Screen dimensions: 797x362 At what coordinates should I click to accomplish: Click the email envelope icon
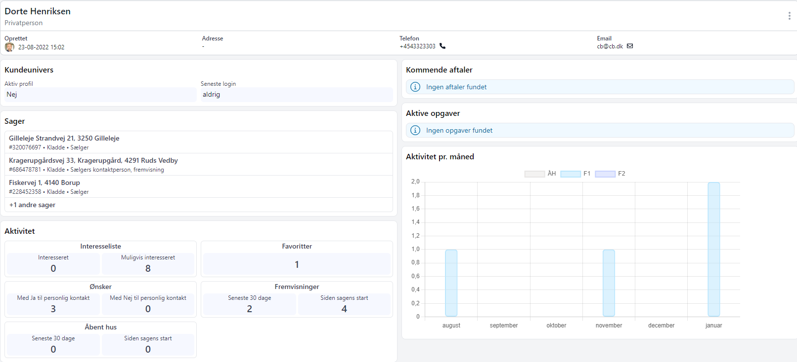[x=630, y=46]
